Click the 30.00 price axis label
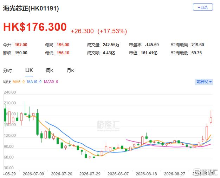Image resolution: width=220 pixels, height=178 pixels. 9,168
